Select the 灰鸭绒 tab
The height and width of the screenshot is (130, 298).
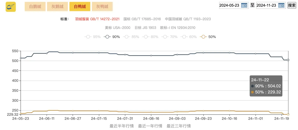[102, 7]
